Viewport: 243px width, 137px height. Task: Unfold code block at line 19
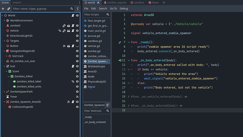click(x=129, y=97)
